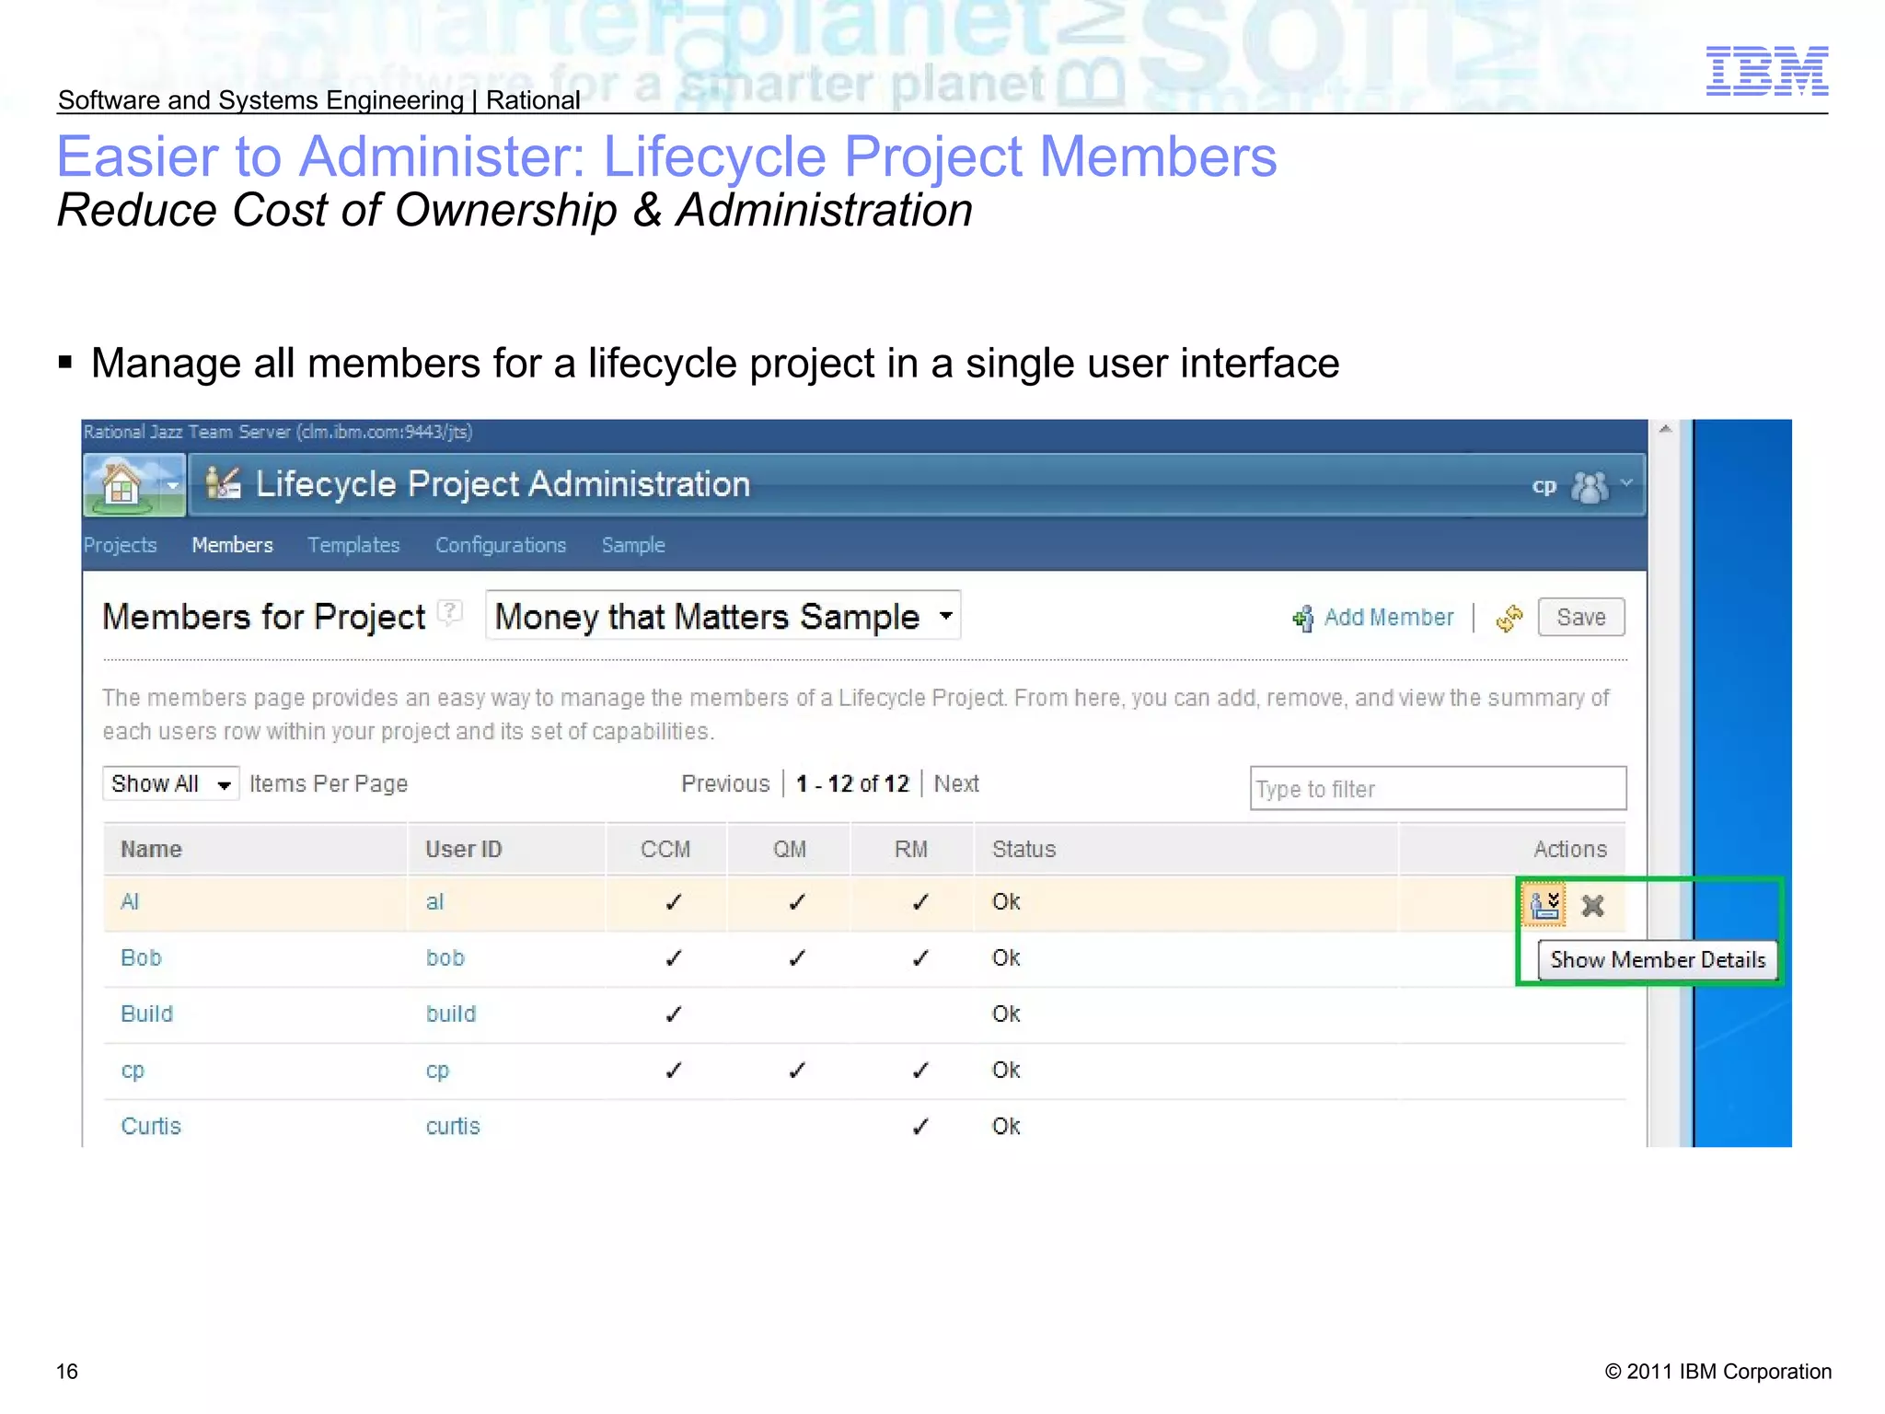Go to the Configurations tab

[501, 545]
